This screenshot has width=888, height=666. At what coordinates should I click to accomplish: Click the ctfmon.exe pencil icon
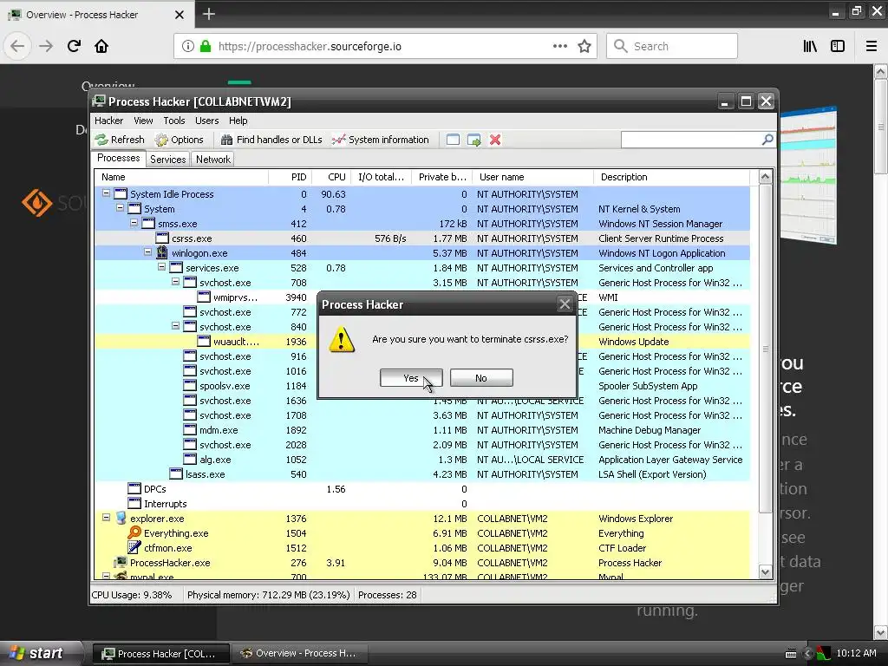[x=134, y=548]
